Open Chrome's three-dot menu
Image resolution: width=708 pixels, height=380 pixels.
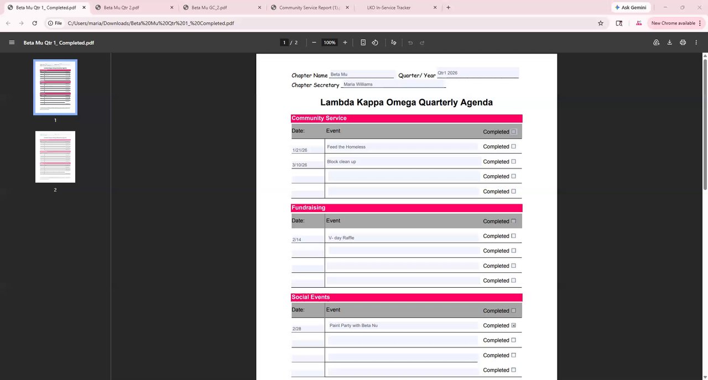tap(701, 23)
